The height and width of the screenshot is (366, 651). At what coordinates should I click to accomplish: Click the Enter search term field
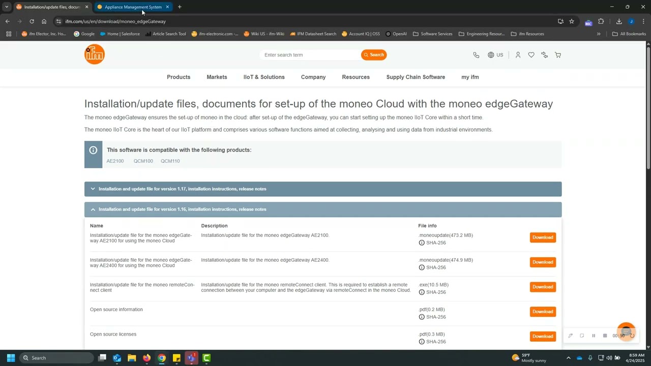(310, 55)
